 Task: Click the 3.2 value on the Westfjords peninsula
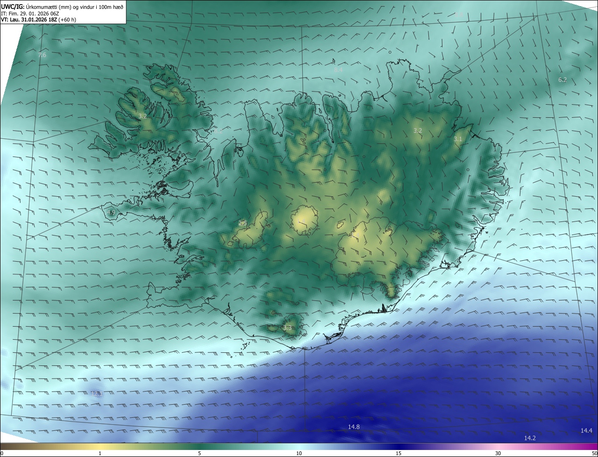click(143, 116)
